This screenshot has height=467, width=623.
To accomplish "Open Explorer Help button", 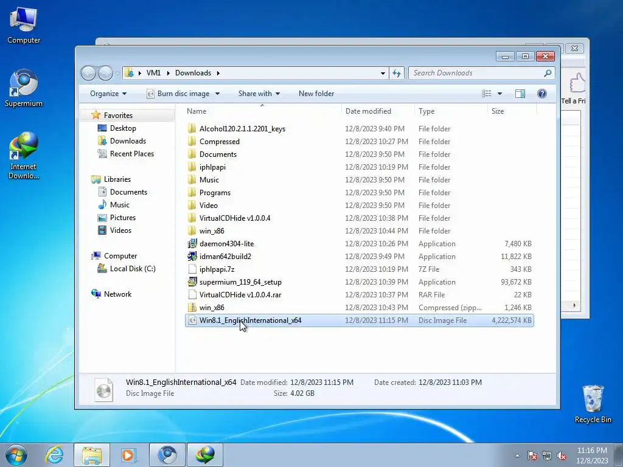I will pos(541,94).
